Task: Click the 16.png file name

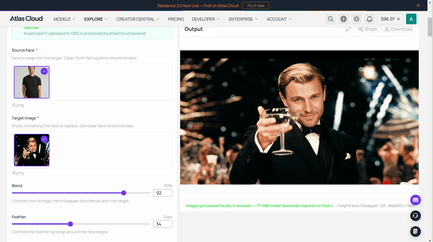Action: (18, 105)
